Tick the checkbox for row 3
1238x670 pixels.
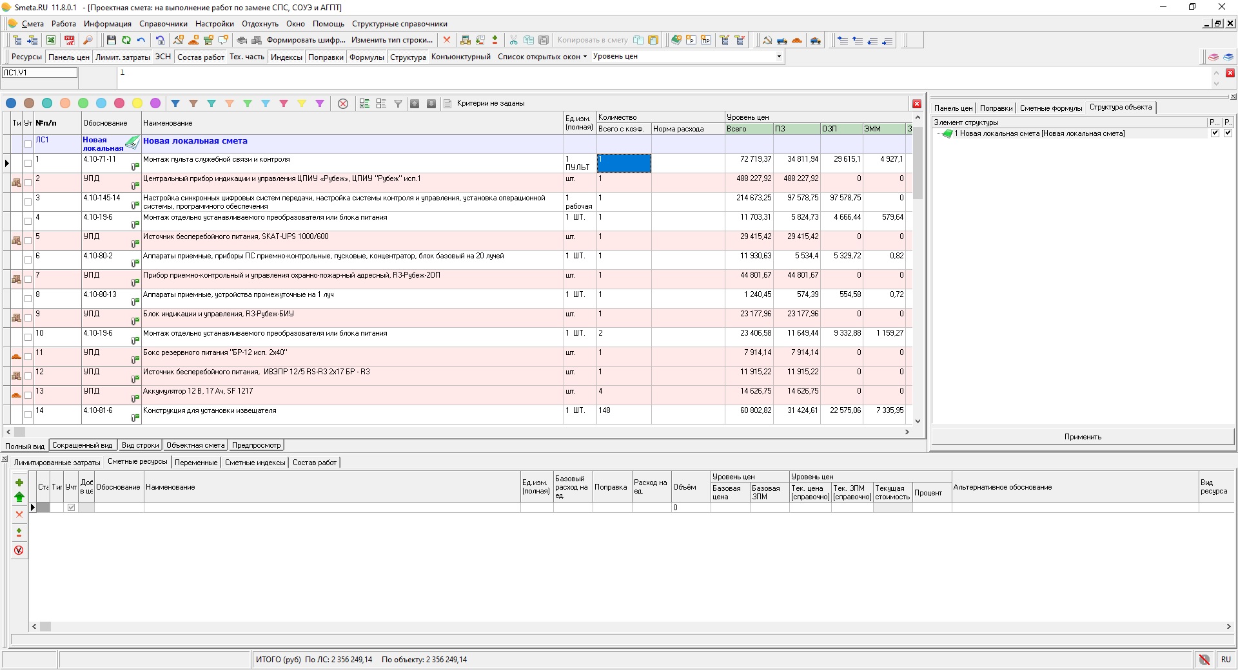tap(28, 202)
